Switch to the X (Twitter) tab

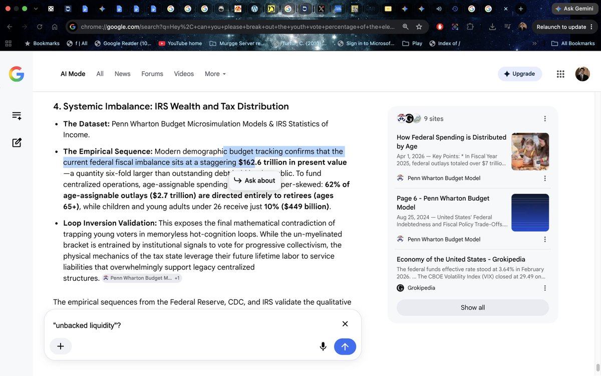pyautogui.click(x=322, y=9)
